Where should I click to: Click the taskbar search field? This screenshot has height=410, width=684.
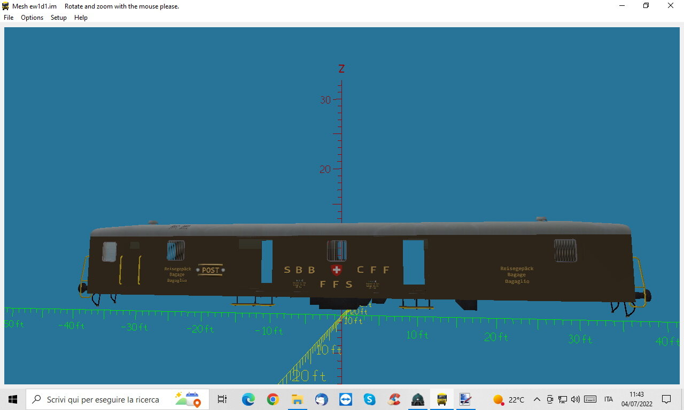click(x=118, y=399)
